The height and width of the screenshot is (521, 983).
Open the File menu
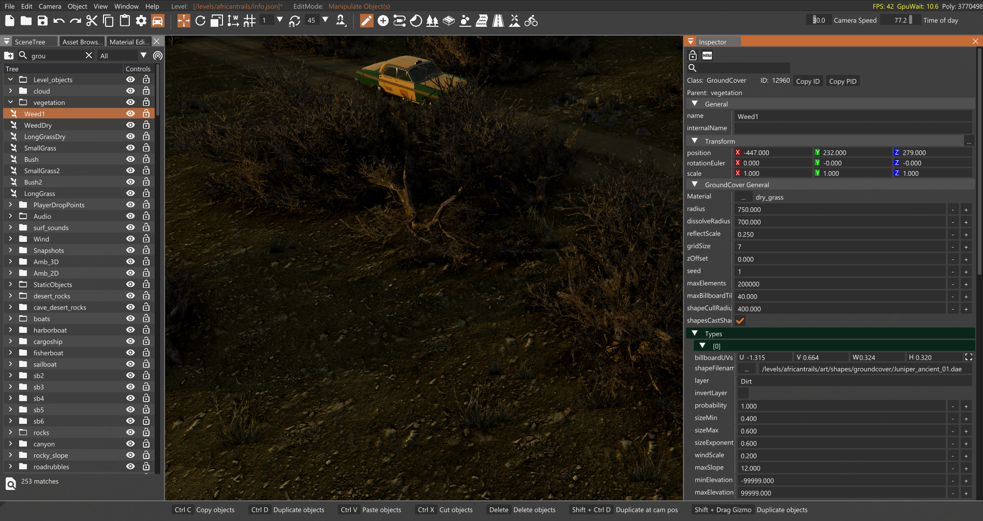click(9, 6)
